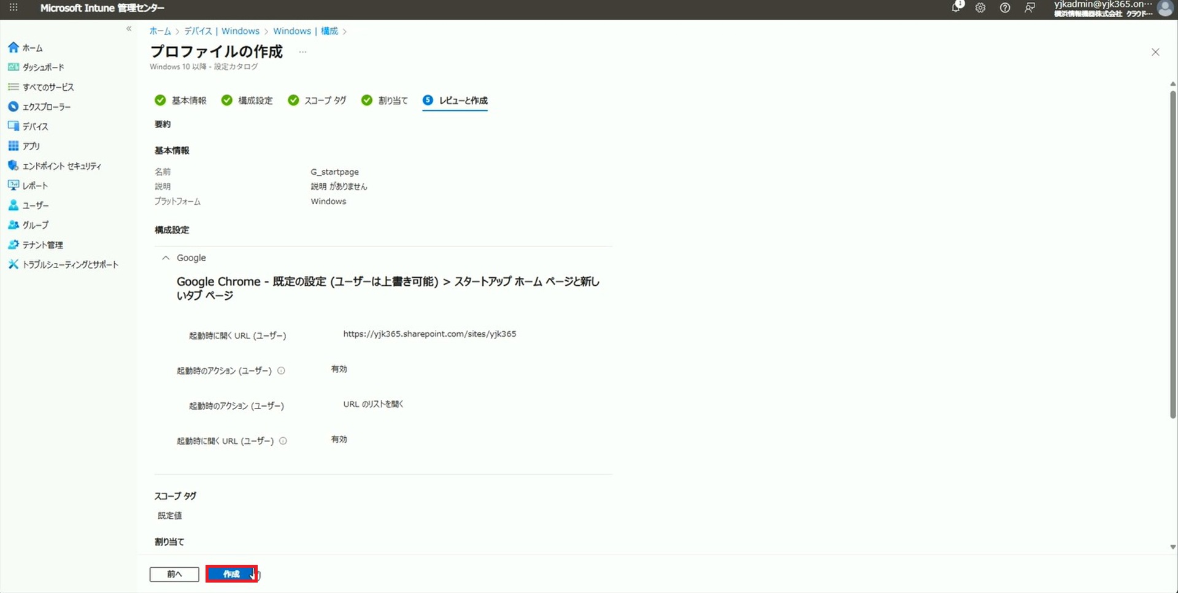Collapse the left navigation sidebar
Image resolution: width=1178 pixels, height=593 pixels.
tap(129, 29)
